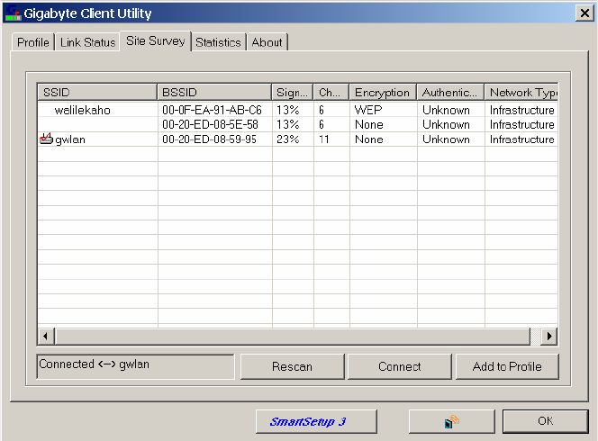Click BSSID 00-20-ED-08-59-95
This screenshot has height=441, width=598.
click(x=209, y=139)
